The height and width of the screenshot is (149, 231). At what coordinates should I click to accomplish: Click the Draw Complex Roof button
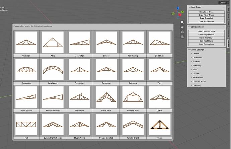point(206,31)
